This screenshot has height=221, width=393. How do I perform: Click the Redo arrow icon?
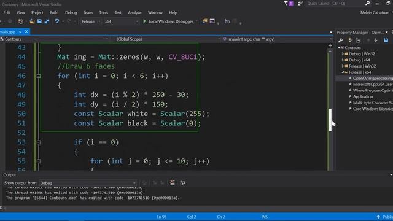(69, 21)
